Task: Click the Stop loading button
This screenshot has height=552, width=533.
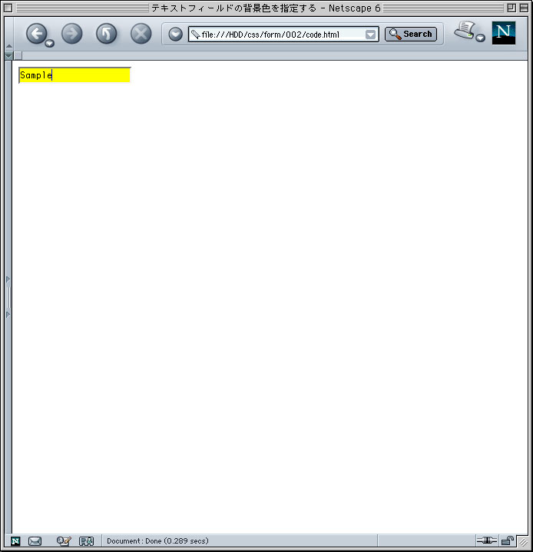Action: tap(141, 34)
